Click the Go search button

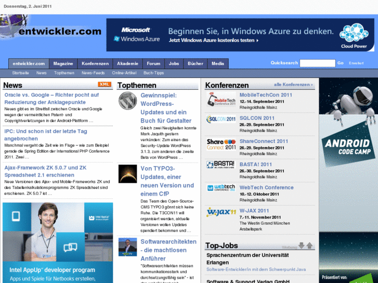[341, 63]
